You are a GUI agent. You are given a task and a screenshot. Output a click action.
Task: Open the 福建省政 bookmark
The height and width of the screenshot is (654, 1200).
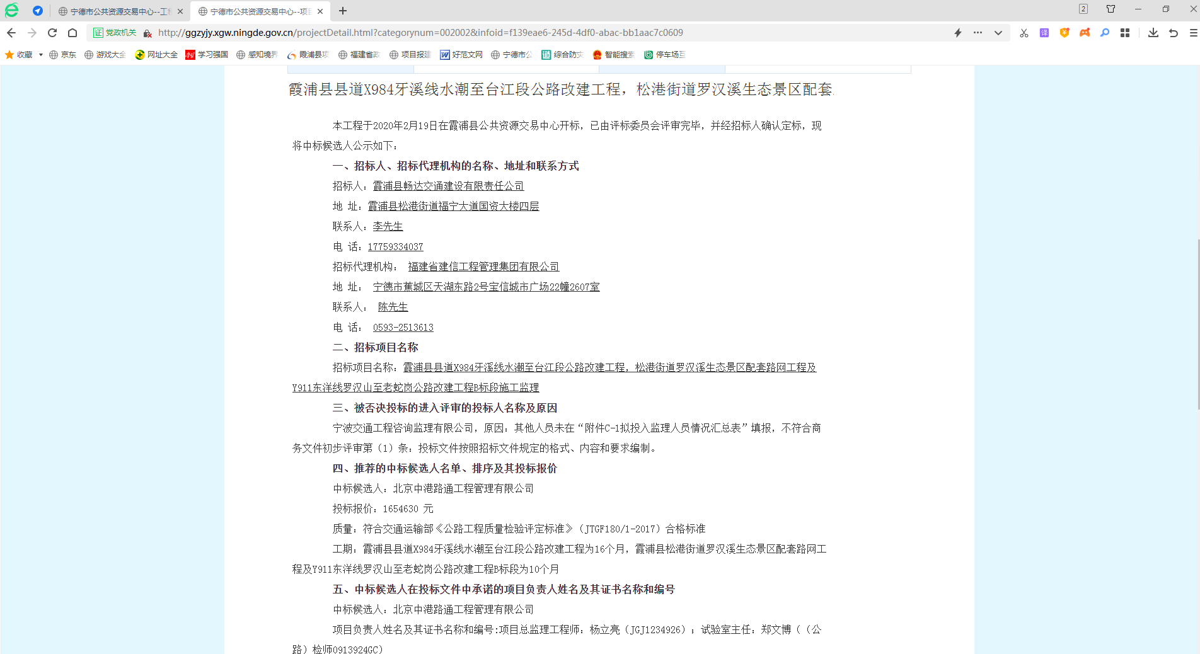[359, 55]
